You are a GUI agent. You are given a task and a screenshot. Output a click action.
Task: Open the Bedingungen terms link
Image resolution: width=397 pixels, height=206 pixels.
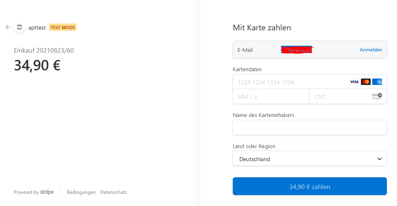pyautogui.click(x=81, y=192)
